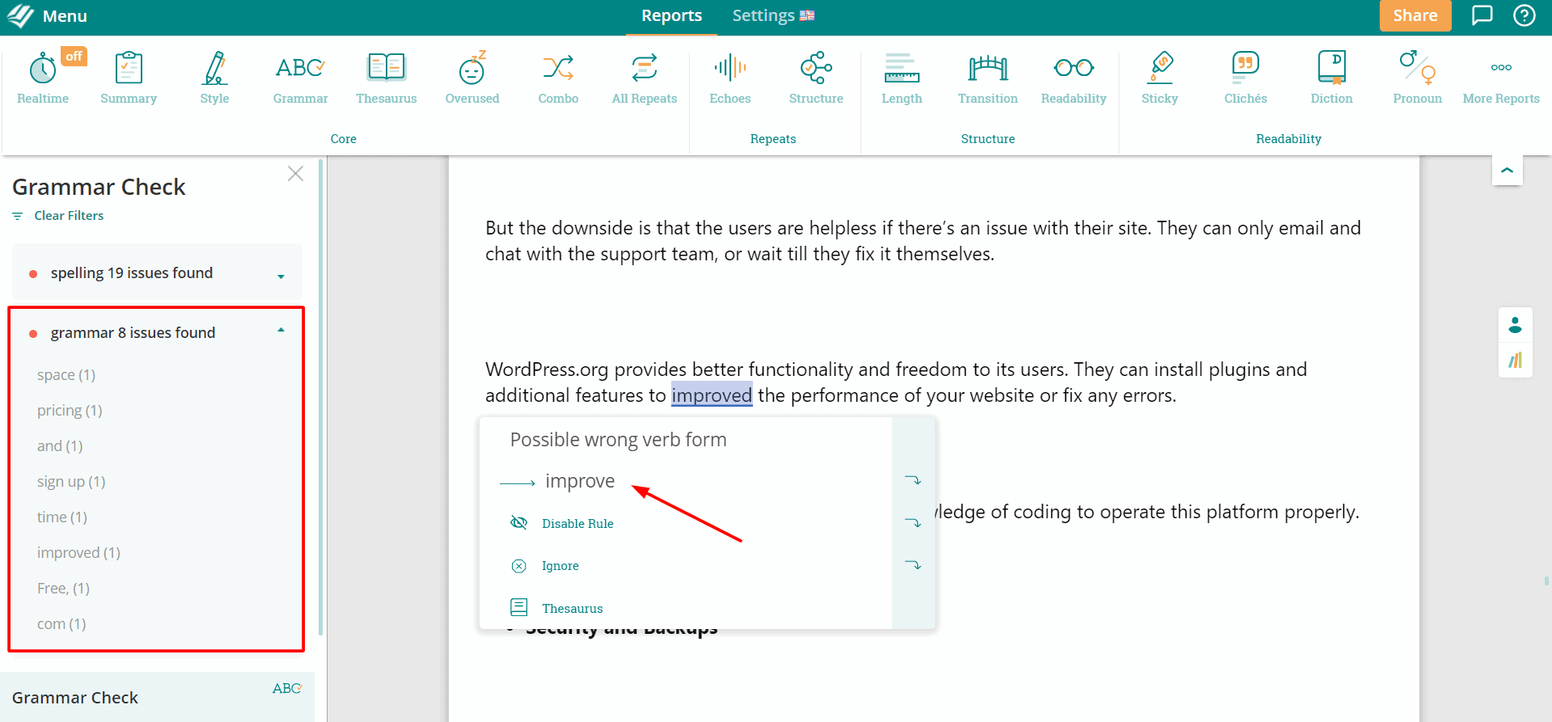
Task: Select the 'pricing (1)' grammar issue
Action: point(70,411)
